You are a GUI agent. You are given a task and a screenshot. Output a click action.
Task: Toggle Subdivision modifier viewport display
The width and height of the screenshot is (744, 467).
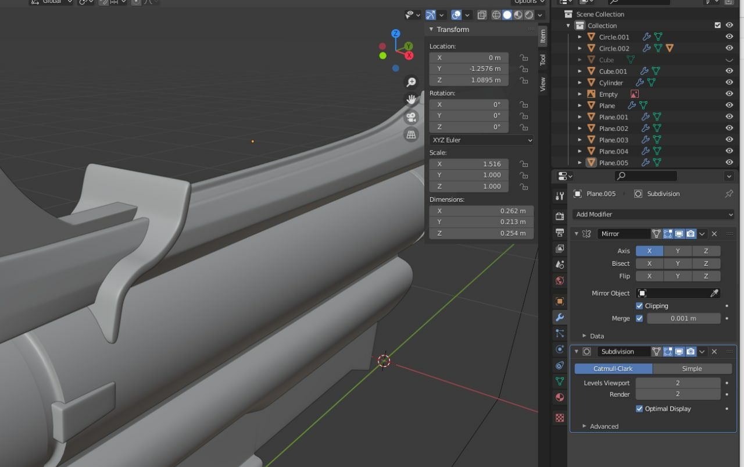click(679, 351)
